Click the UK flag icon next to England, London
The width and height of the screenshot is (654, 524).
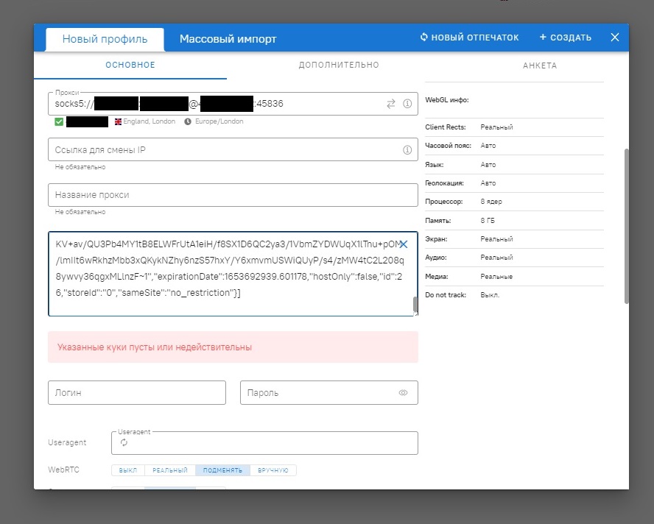point(118,121)
